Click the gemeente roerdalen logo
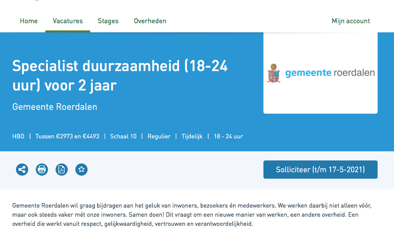Screen dimensions: 394x230 pyautogui.click(x=321, y=73)
